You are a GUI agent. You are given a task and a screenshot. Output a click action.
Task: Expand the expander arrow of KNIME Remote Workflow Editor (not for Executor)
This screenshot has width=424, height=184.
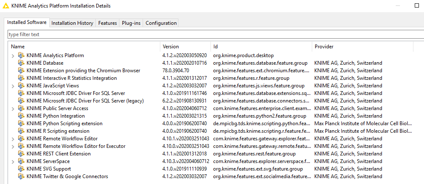(13, 139)
